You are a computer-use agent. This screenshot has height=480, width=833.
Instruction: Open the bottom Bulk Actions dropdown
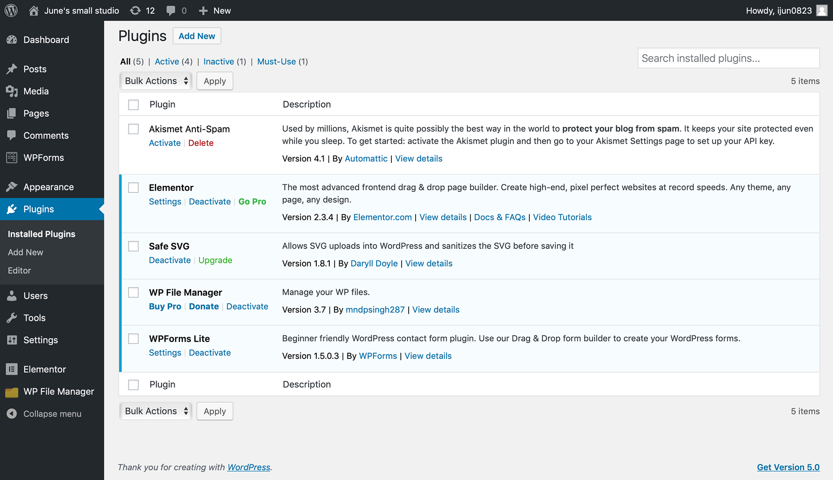coord(156,411)
